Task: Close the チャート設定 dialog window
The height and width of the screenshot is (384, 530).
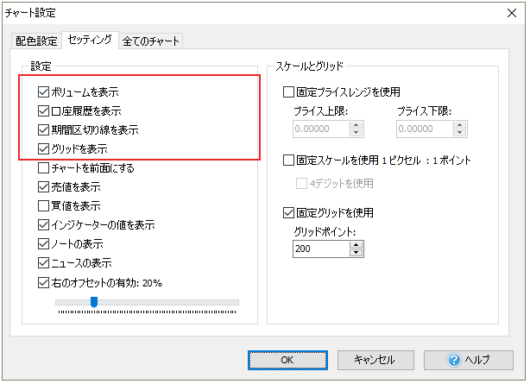Action: 509,14
